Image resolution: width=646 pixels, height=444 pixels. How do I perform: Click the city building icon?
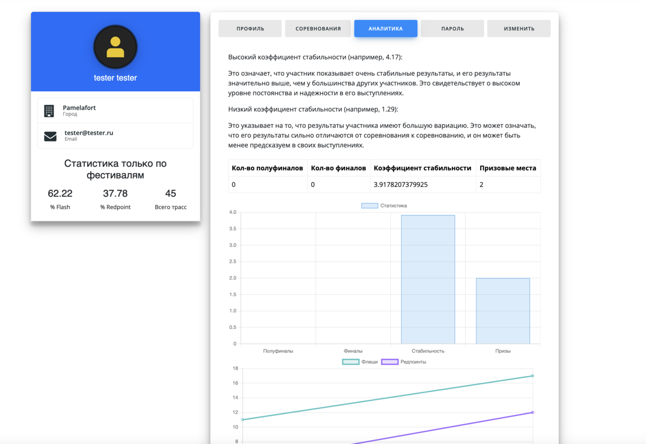(x=49, y=110)
